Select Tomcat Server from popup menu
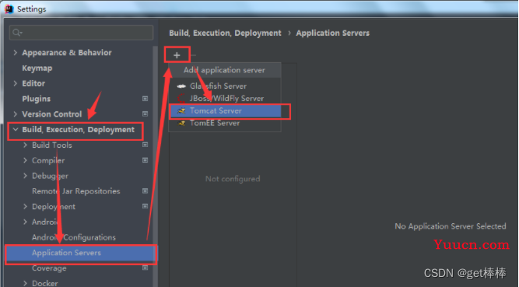The width and height of the screenshot is (519, 287). [x=225, y=110]
